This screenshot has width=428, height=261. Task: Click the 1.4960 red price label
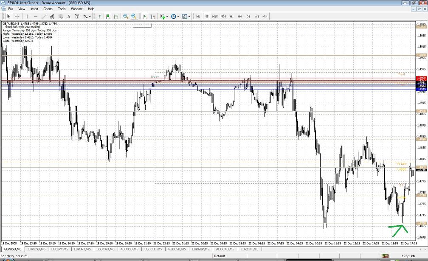click(x=422, y=78)
